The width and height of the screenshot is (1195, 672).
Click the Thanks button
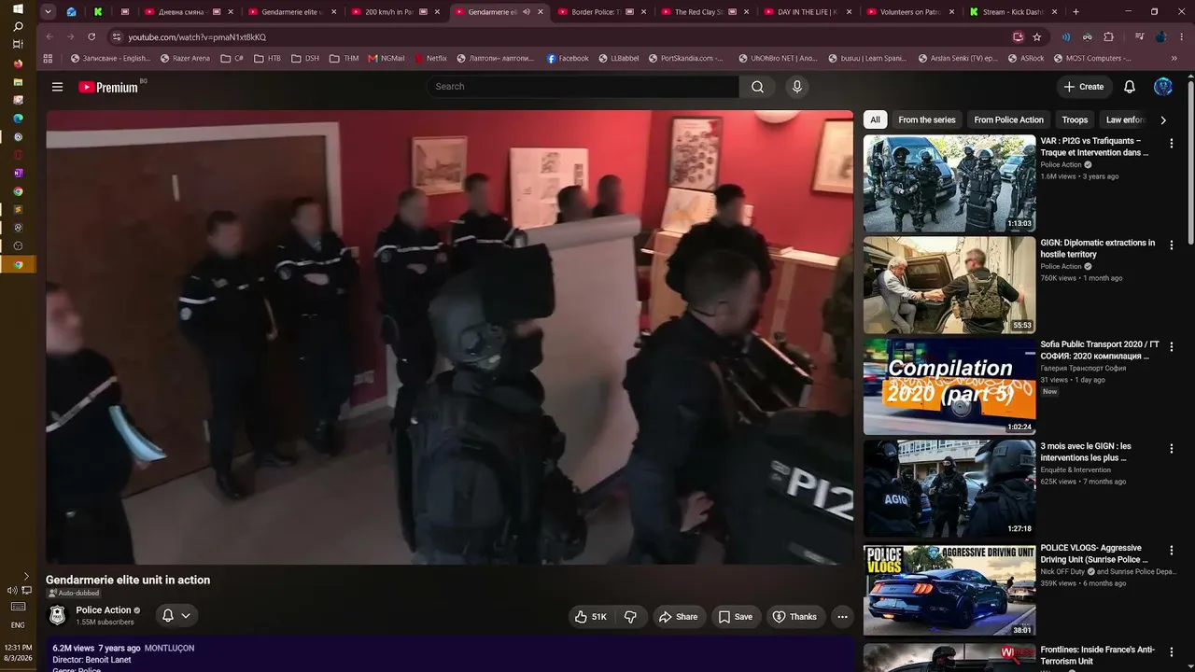tap(794, 617)
